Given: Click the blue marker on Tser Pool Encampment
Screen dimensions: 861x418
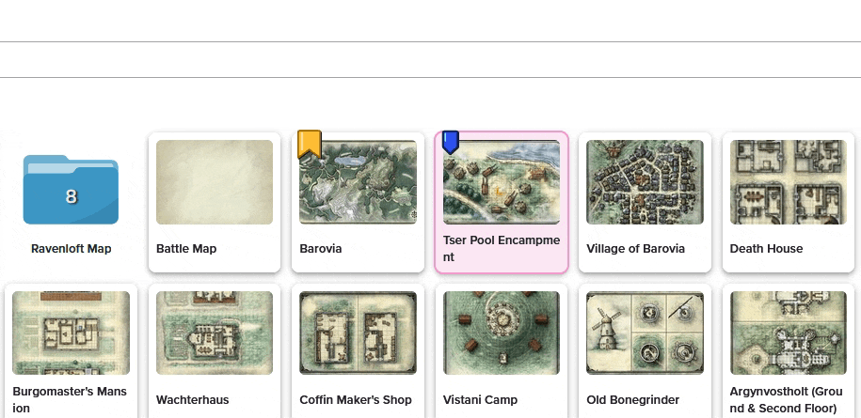Looking at the screenshot, I should [451, 142].
